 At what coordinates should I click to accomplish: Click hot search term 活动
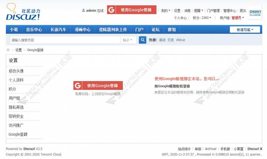[x=162, y=40]
